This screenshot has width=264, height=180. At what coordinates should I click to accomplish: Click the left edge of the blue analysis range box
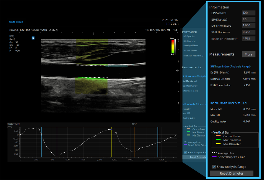[41, 142]
